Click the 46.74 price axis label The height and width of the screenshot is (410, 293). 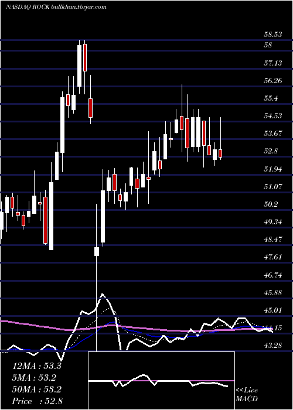tap(273, 275)
